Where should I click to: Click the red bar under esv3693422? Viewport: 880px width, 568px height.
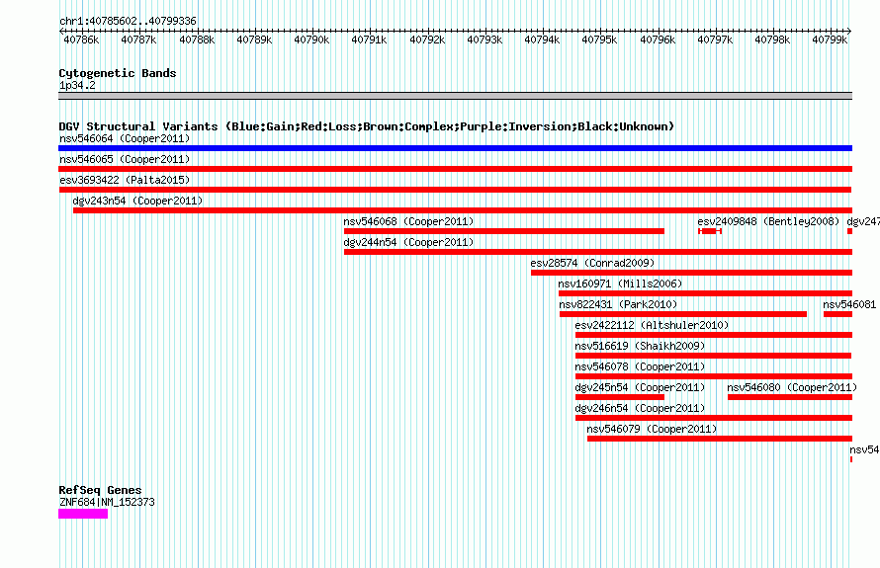click(x=455, y=190)
